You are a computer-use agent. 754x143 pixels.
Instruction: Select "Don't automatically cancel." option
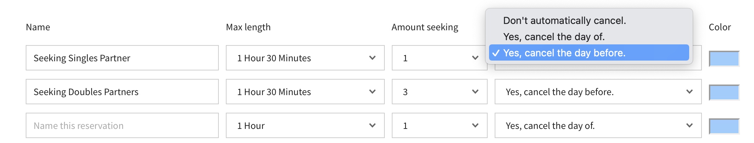coord(564,21)
